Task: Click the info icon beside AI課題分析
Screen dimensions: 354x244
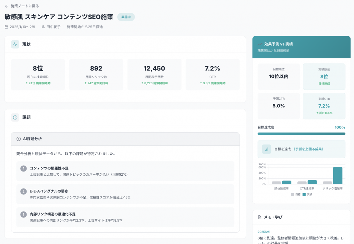Action: pos(19,139)
